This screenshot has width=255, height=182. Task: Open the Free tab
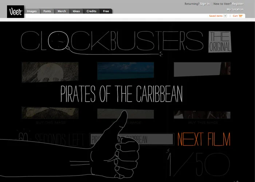click(x=106, y=11)
